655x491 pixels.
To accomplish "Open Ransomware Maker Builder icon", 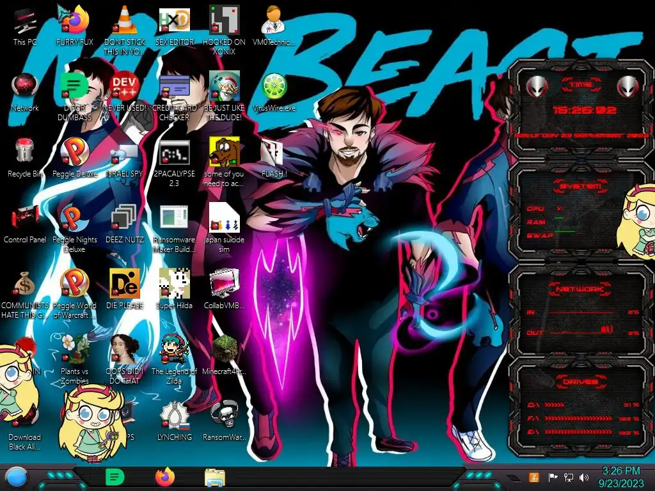I will (x=174, y=229).
